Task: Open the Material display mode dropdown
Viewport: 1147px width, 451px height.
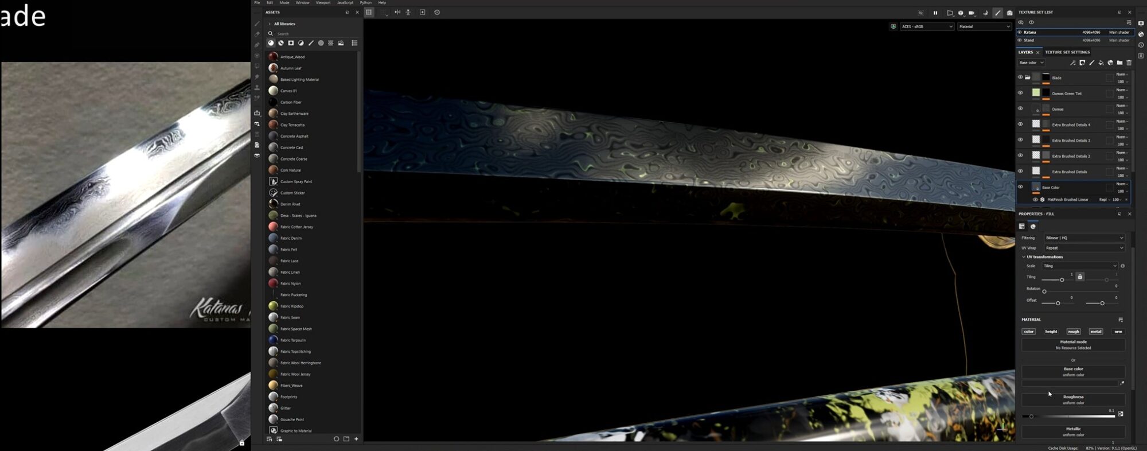Action: tap(985, 26)
